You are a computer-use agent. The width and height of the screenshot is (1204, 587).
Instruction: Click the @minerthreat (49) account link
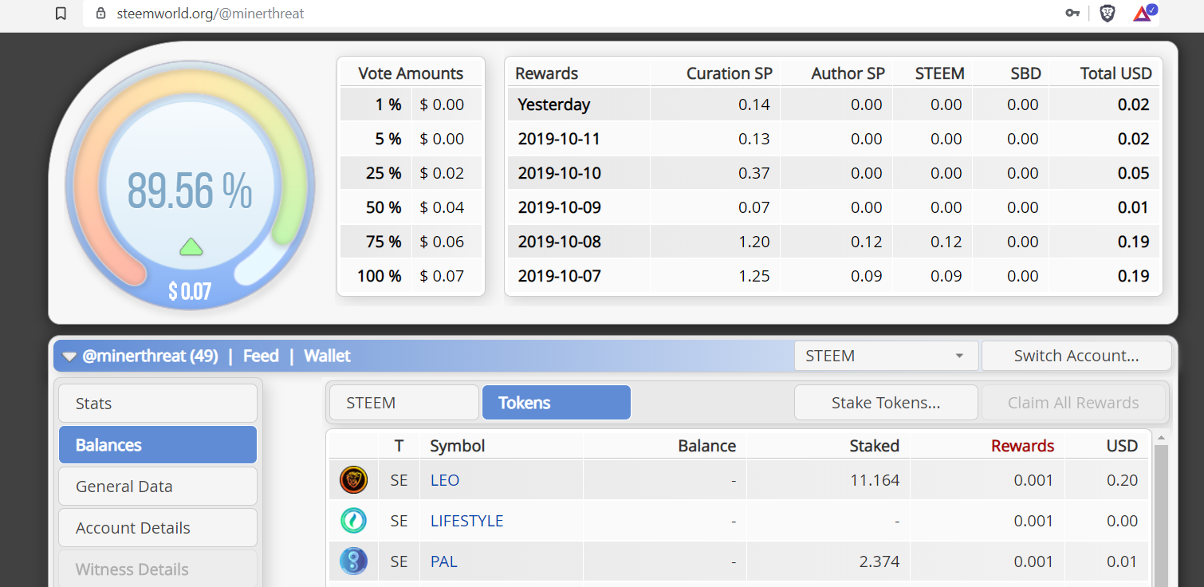150,356
